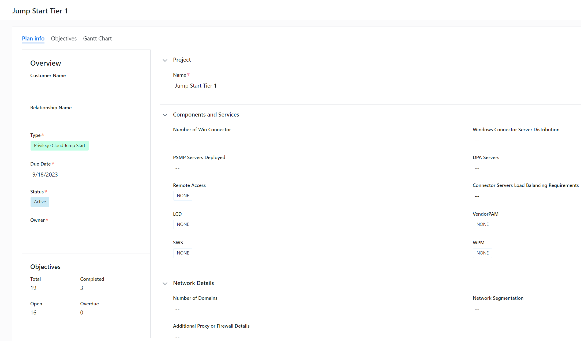Collapse the Network Details section

[165, 283]
